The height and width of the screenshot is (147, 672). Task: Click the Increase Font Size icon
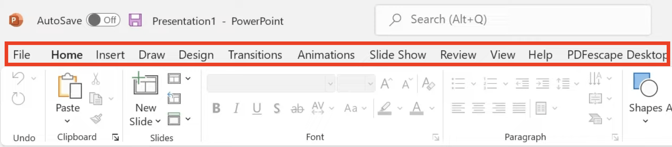coord(386,84)
